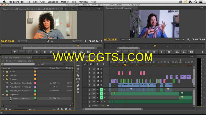206x115 pixels.
Task: Click Find magnifier in Project panel footer
Action: click(58, 109)
